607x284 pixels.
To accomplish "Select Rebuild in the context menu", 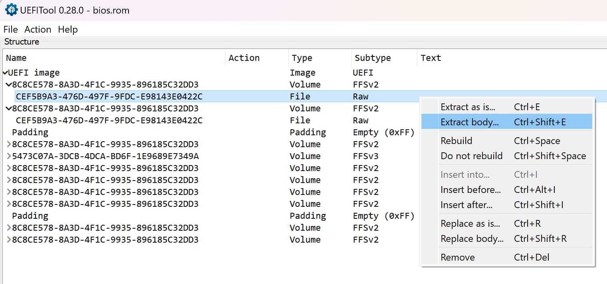I will pyautogui.click(x=507, y=141).
